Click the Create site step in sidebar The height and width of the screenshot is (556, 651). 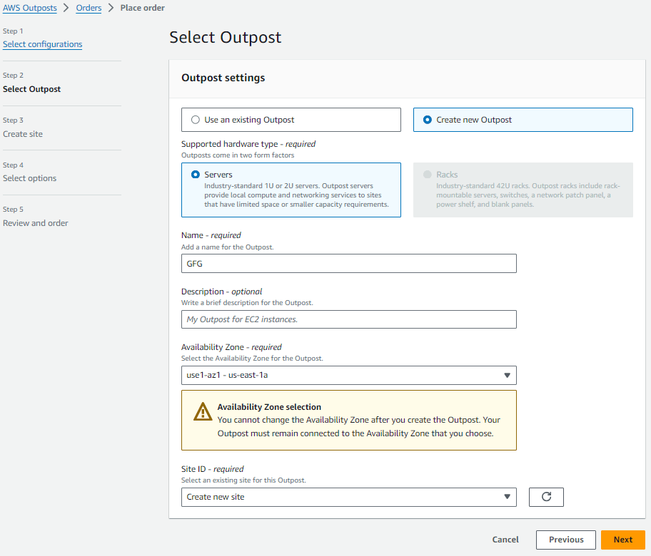tap(23, 134)
